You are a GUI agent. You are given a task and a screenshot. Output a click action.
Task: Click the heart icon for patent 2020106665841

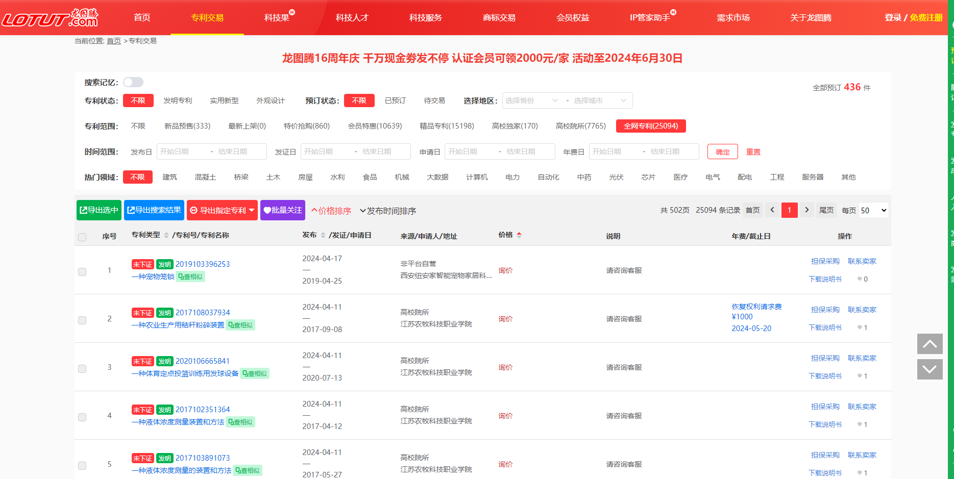(x=860, y=376)
